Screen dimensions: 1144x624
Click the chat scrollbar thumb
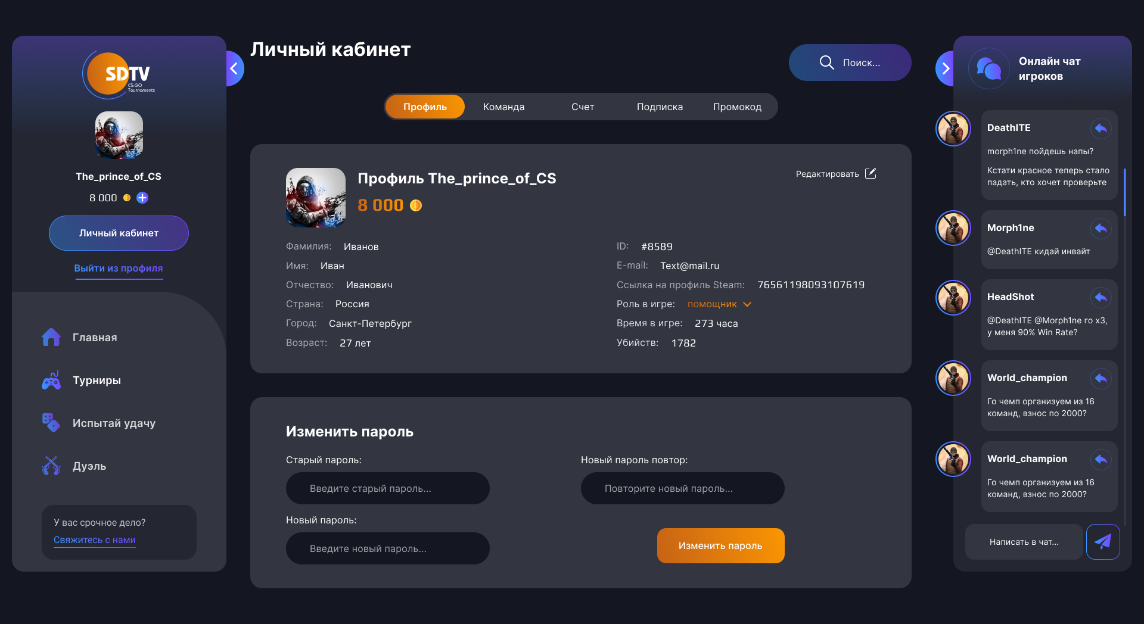(x=1124, y=192)
